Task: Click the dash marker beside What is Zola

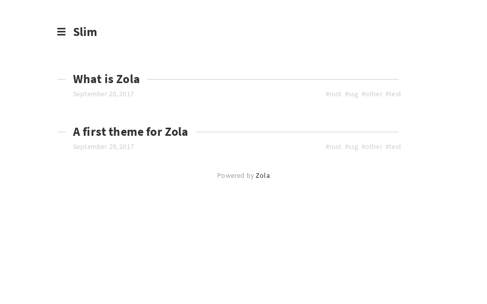Action: pos(62,79)
